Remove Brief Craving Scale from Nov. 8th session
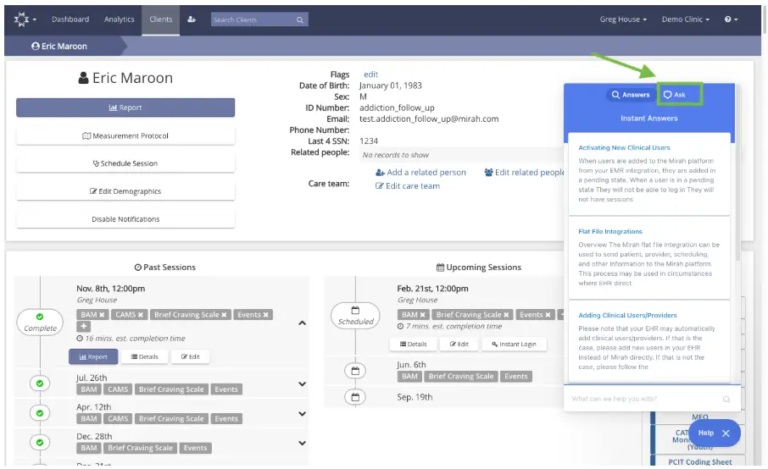 224,315
